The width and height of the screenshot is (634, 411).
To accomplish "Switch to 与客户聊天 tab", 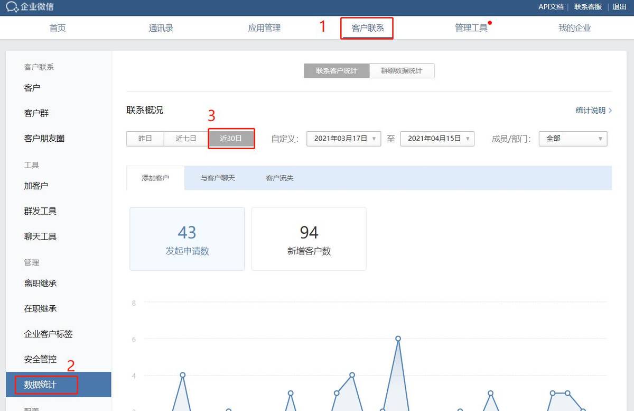I will click(x=218, y=178).
